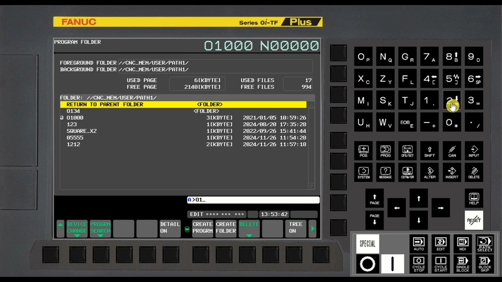Open the MESSAGE function key

click(386, 173)
